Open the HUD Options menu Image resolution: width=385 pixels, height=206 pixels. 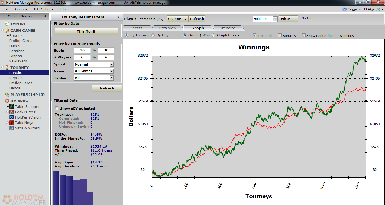[x=43, y=9]
